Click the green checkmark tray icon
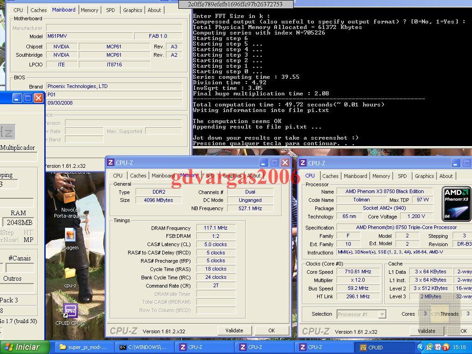The width and height of the screenshot is (472, 354). [430, 348]
